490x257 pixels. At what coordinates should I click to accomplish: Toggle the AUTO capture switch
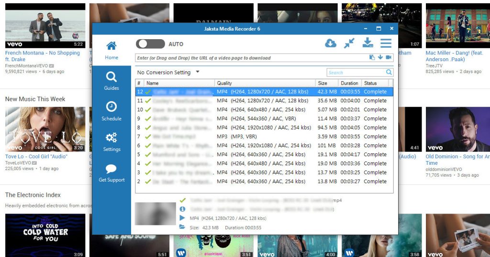click(150, 44)
